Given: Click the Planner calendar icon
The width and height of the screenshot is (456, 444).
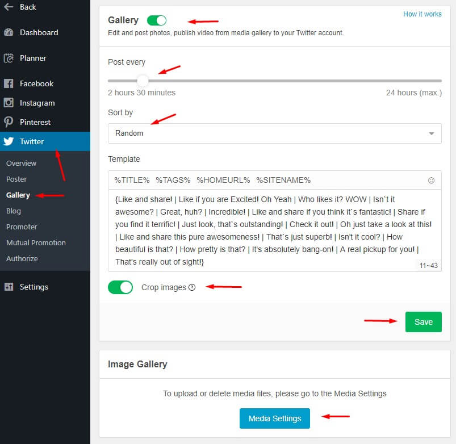Looking at the screenshot, I should pyautogui.click(x=9, y=58).
